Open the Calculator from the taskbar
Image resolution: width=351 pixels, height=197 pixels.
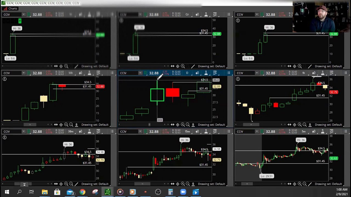171,192
